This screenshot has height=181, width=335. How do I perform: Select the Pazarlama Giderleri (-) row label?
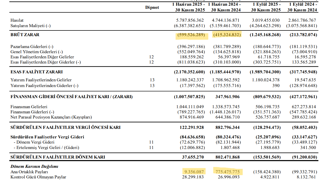32,47
